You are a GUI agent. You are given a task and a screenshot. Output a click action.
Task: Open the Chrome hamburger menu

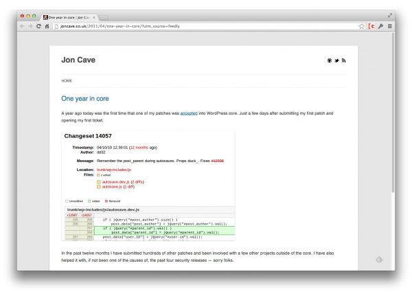coord(390,26)
